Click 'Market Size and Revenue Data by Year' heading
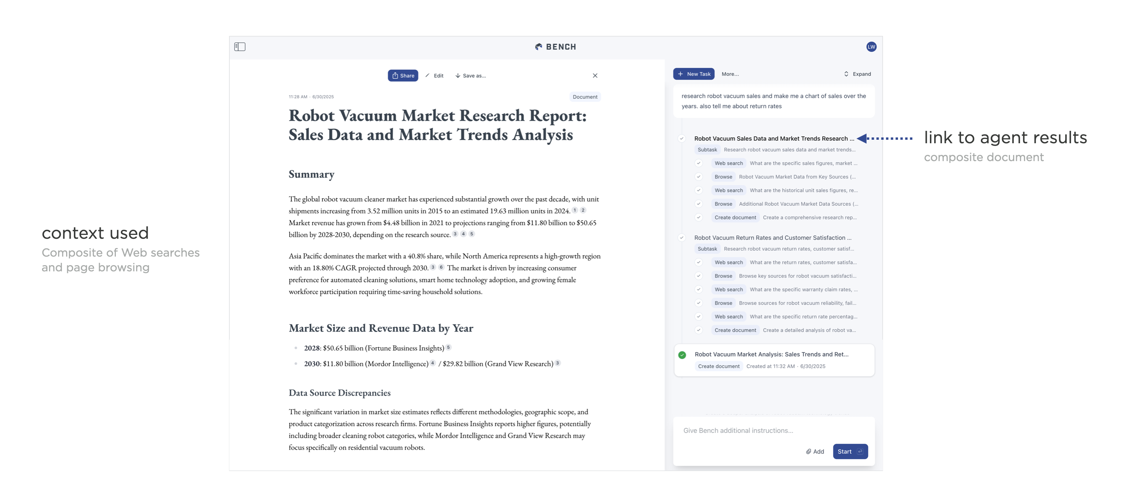The image size is (1132, 500). [x=381, y=328]
